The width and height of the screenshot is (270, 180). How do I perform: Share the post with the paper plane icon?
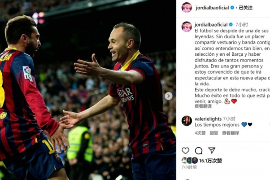coord(211,151)
